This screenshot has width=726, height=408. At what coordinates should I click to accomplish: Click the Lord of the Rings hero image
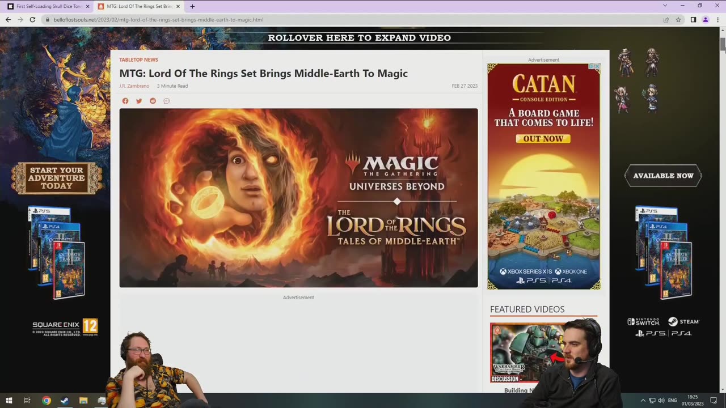298,198
